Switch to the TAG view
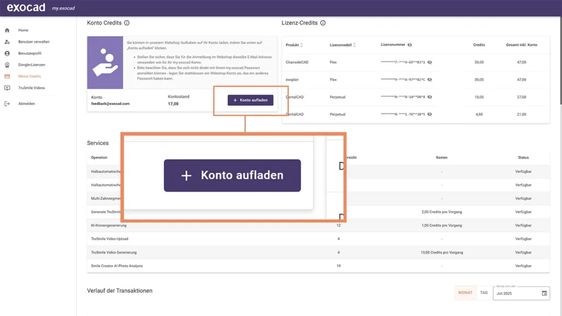The height and width of the screenshot is (316, 562). (484, 292)
